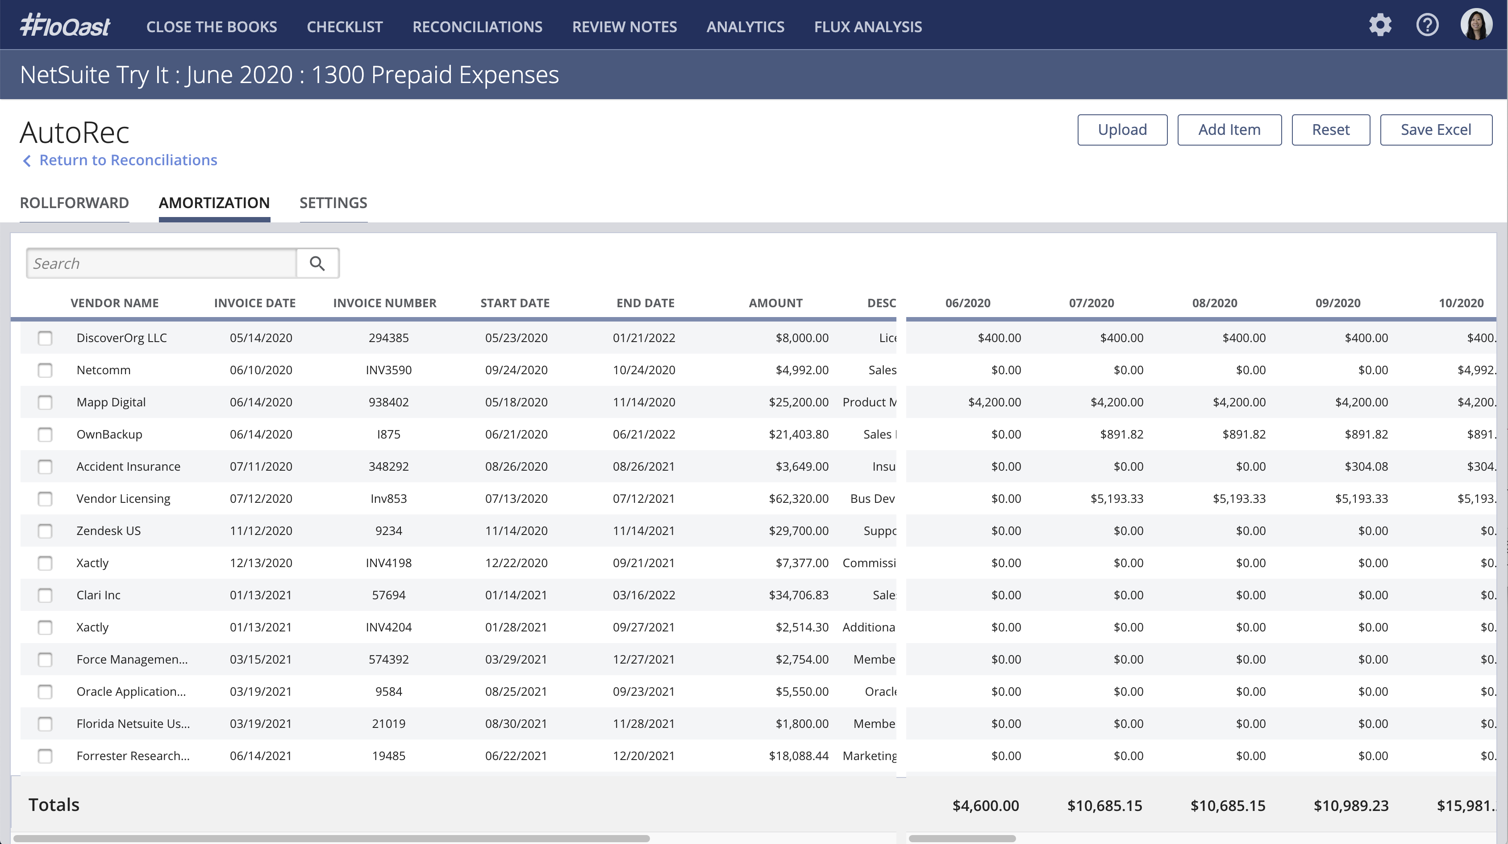Check the Clari Inc row checkbox
Viewport: 1508px width, 844px height.
click(45, 596)
